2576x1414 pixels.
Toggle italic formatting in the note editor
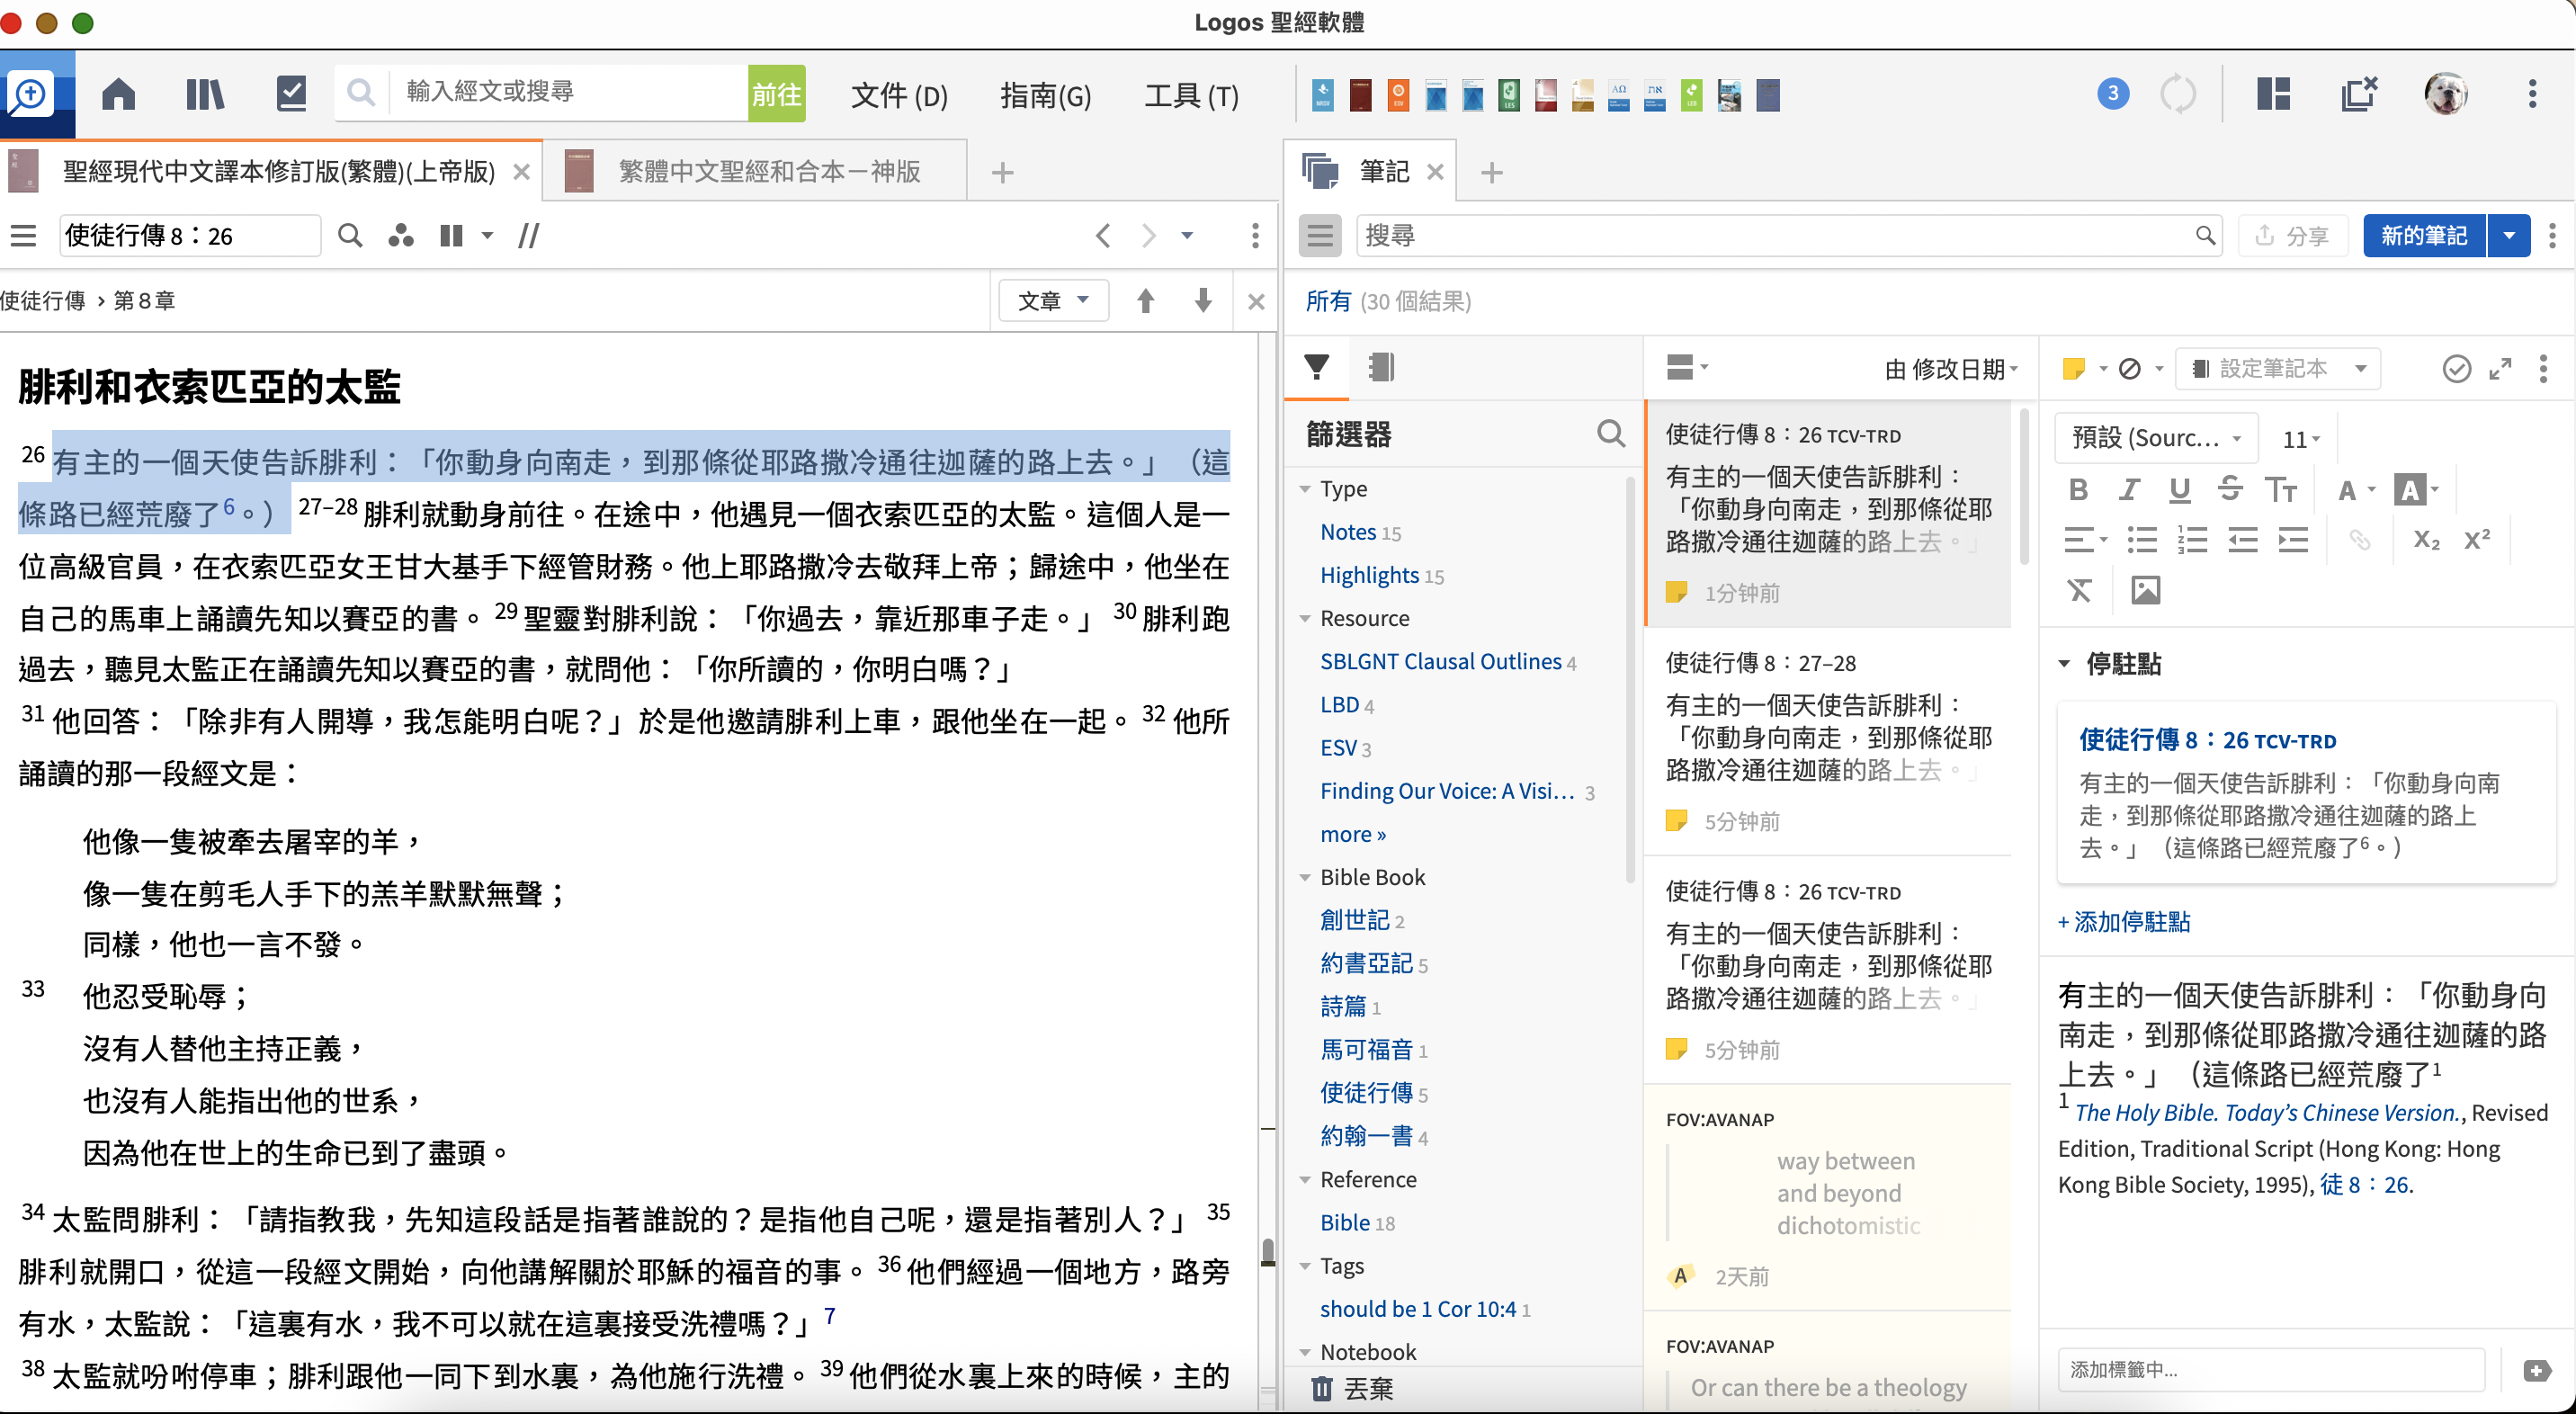pos(2128,490)
